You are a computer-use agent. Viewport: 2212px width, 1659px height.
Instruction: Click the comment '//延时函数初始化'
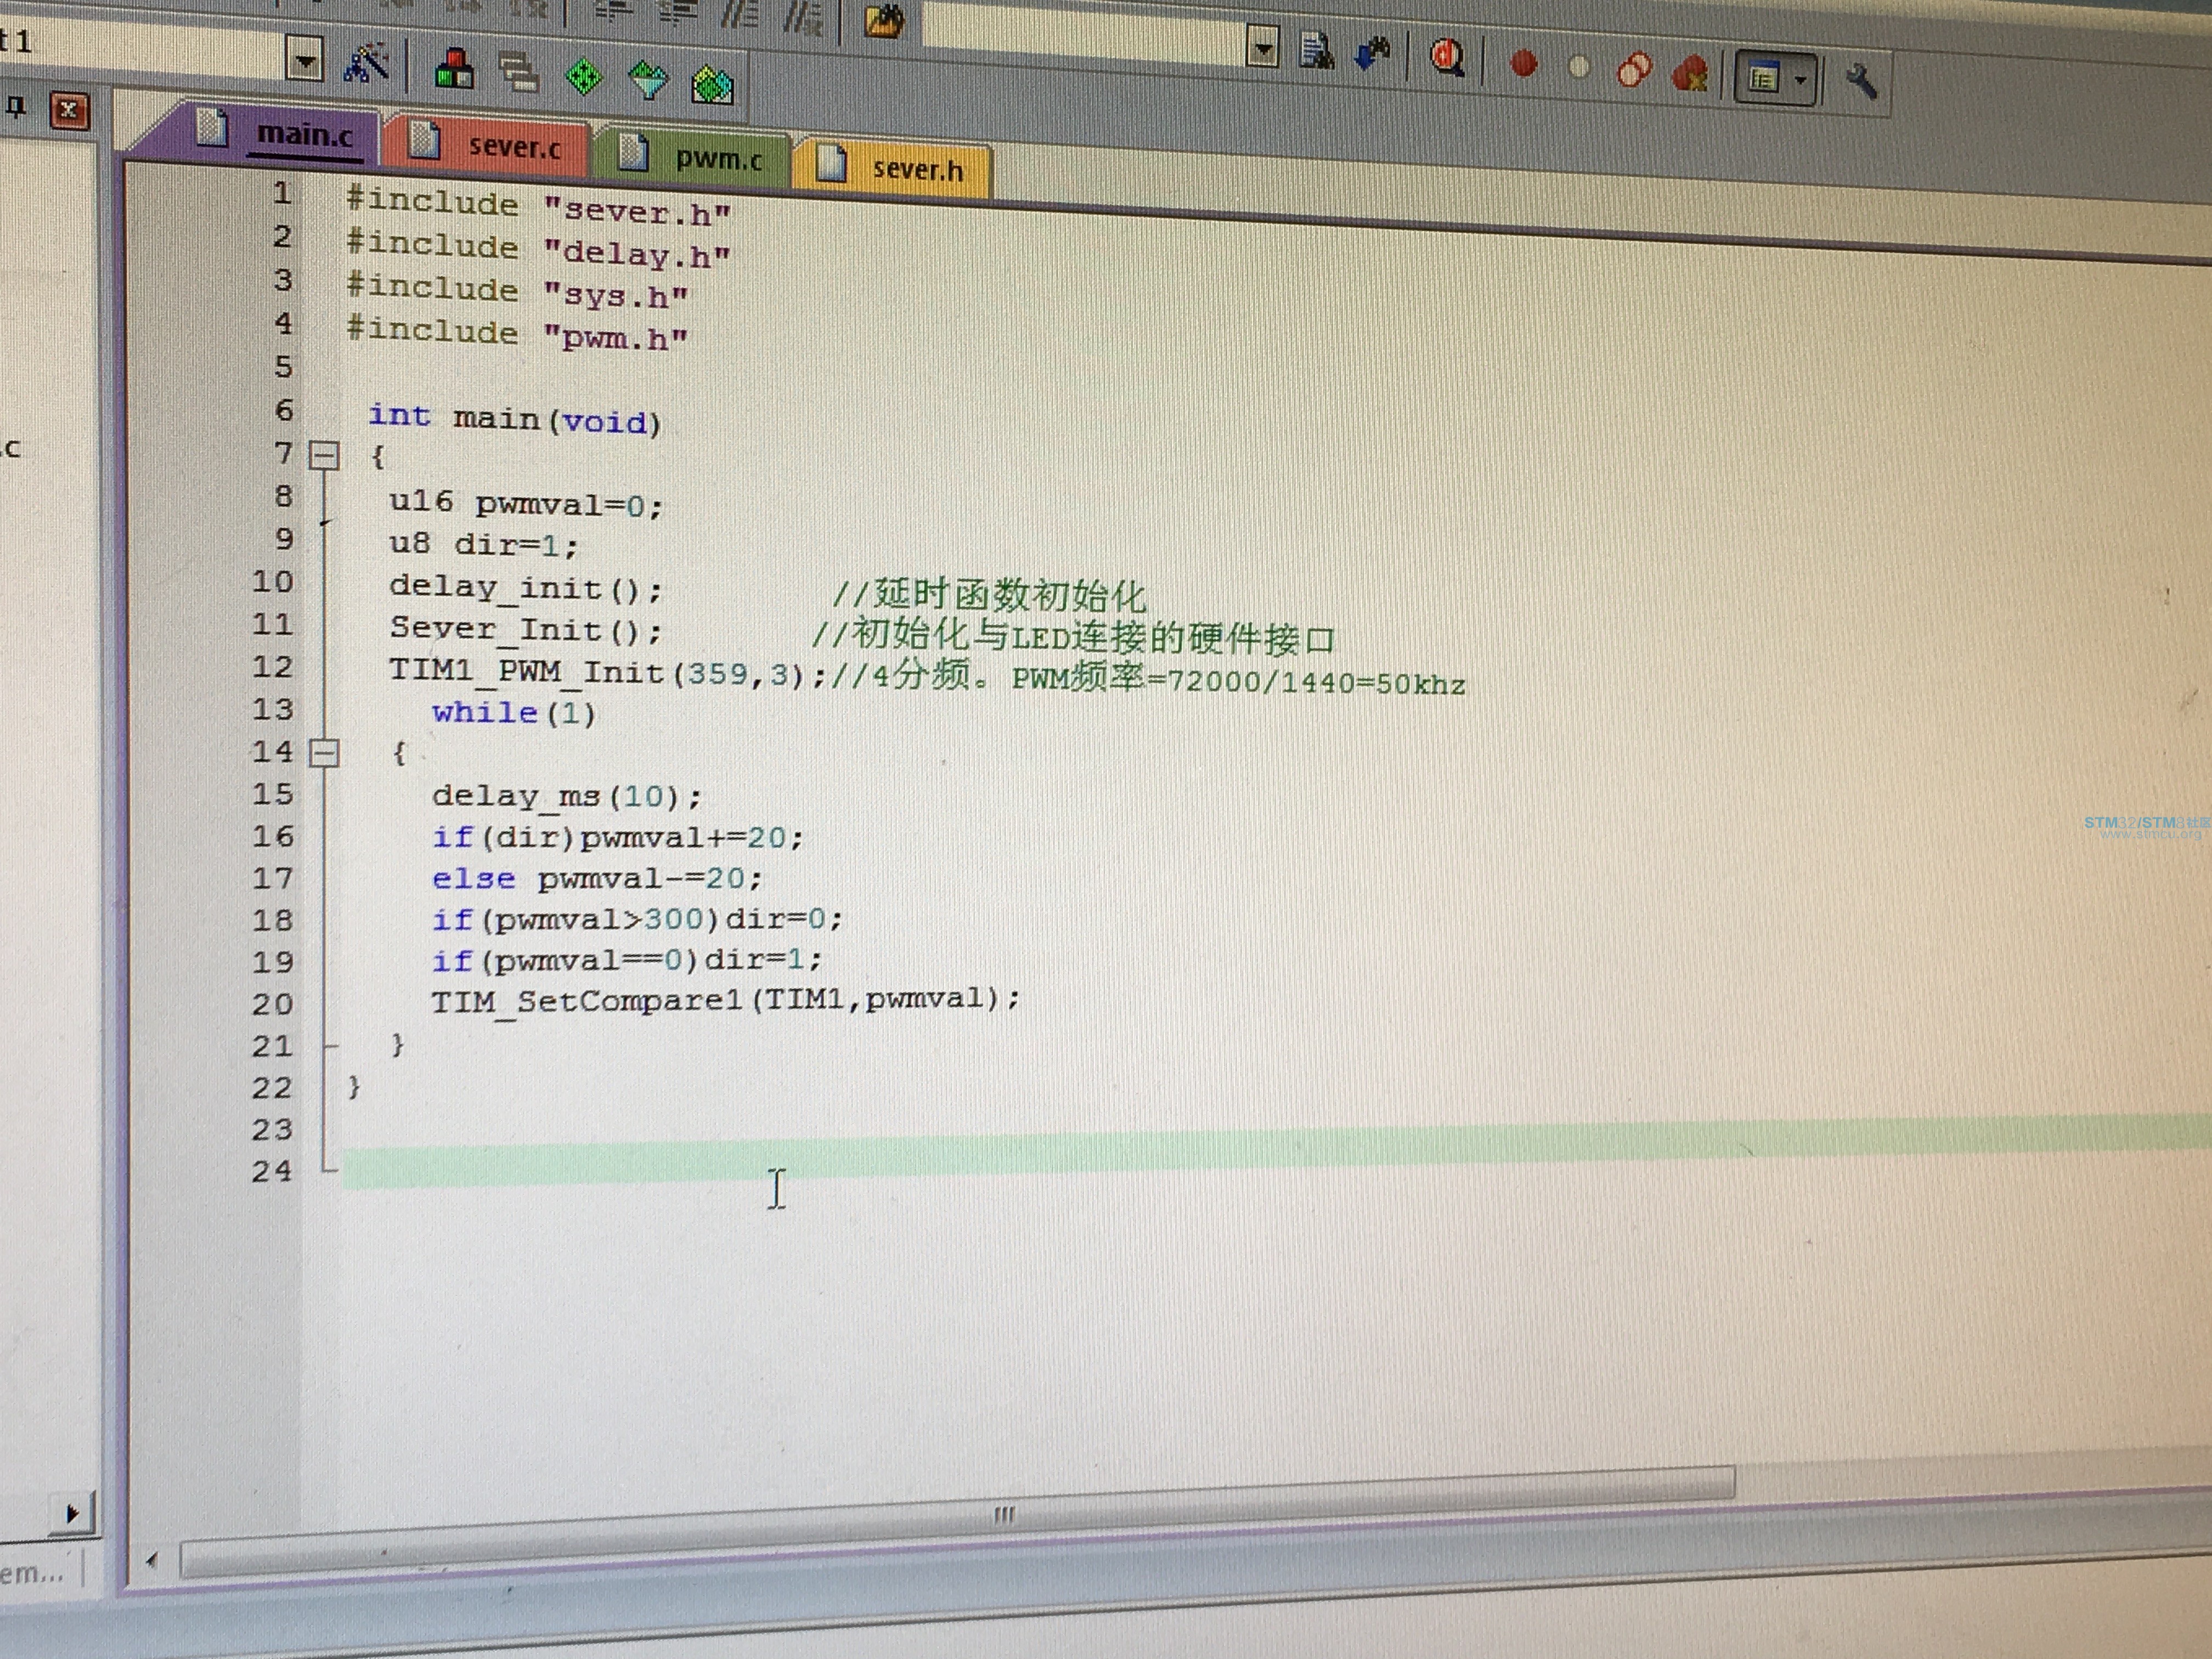point(989,596)
